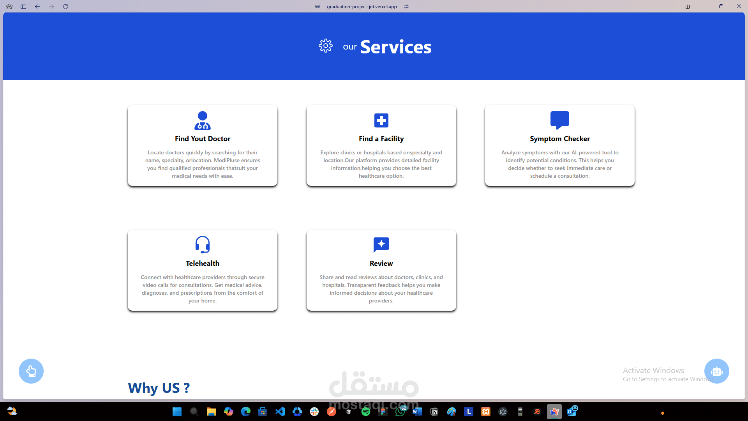Open Calculator from the taskbar
Image resolution: width=748 pixels, height=421 pixels.
coord(520,412)
